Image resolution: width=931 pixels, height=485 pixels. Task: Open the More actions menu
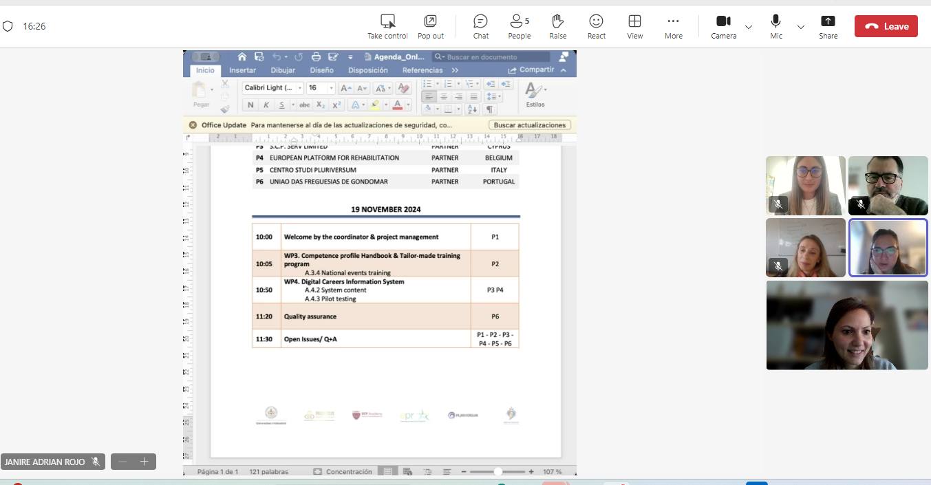pyautogui.click(x=673, y=26)
